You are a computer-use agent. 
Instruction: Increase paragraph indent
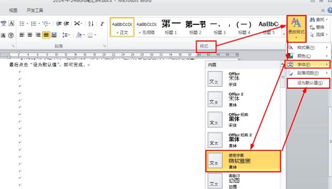(66, 23)
